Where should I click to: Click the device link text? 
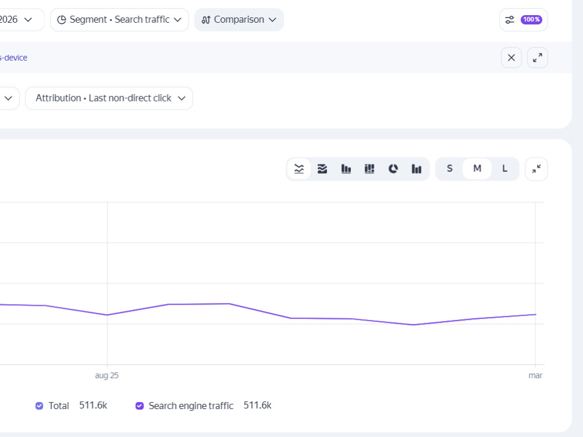pyautogui.click(x=13, y=58)
